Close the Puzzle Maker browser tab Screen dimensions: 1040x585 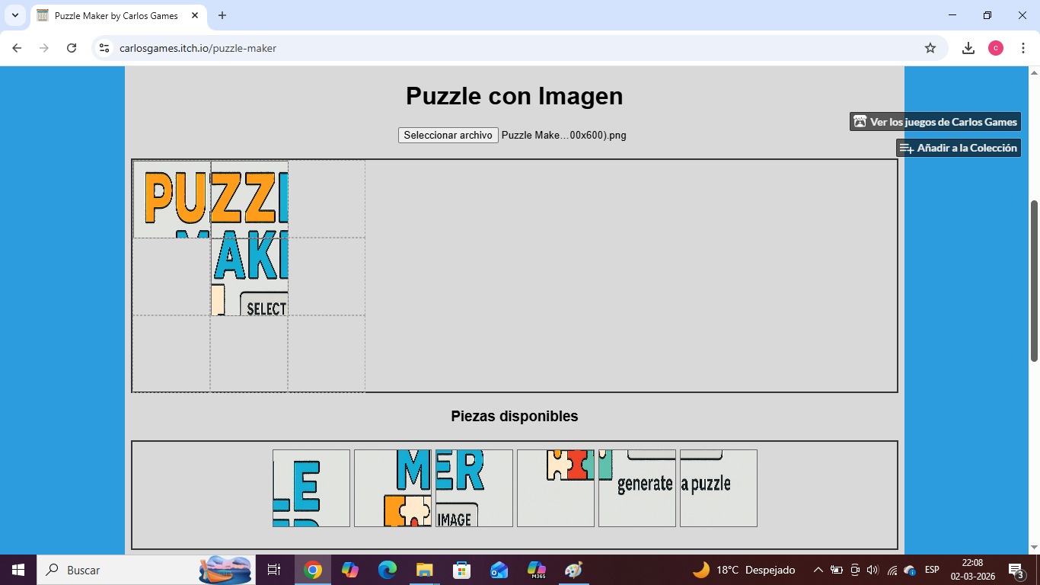(x=195, y=15)
